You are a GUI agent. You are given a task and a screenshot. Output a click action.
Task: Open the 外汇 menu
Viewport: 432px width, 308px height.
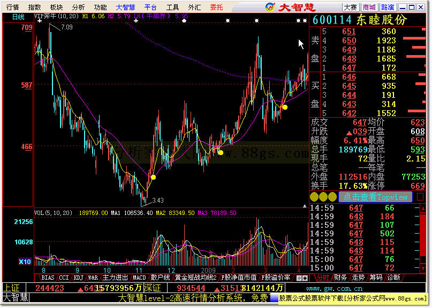coord(194,7)
